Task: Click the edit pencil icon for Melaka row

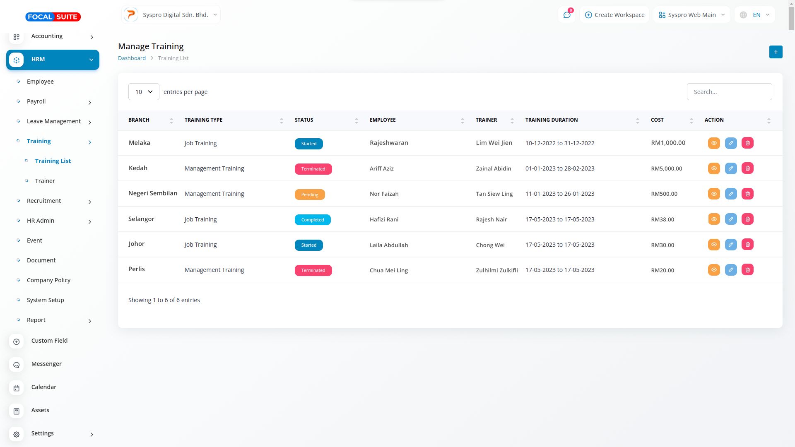Action: coord(730,143)
